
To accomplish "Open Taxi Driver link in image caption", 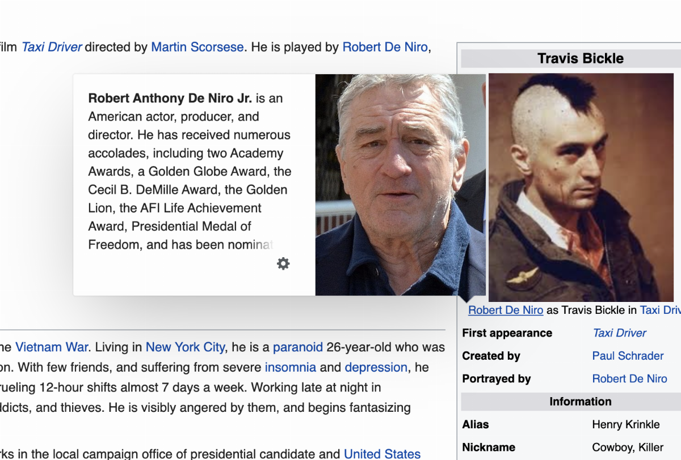I will click(660, 310).
